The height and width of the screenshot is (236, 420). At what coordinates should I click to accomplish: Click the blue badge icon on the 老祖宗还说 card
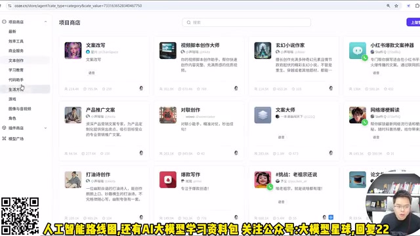click(x=331, y=217)
